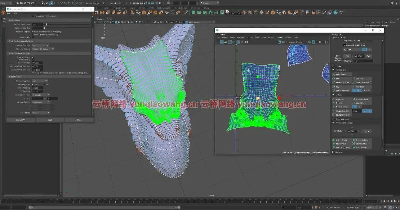Click the Flip tool in UV Toolkit
The height and width of the screenshot is (210, 400).
coord(352,49)
